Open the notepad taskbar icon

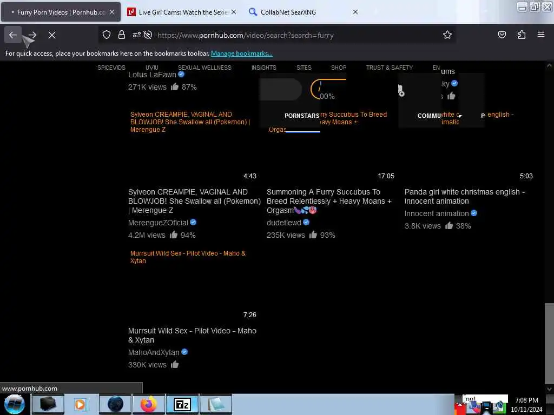(x=216, y=404)
